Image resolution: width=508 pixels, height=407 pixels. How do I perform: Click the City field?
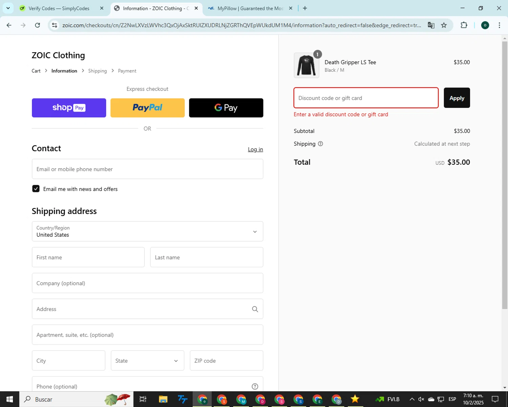(x=68, y=361)
